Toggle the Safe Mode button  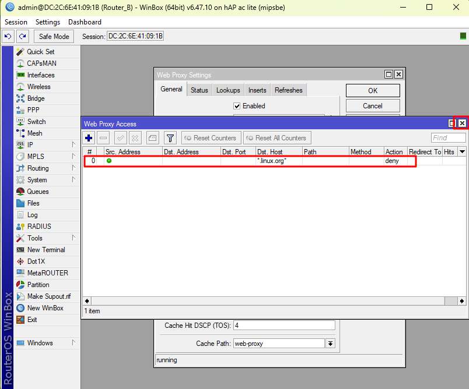54,36
